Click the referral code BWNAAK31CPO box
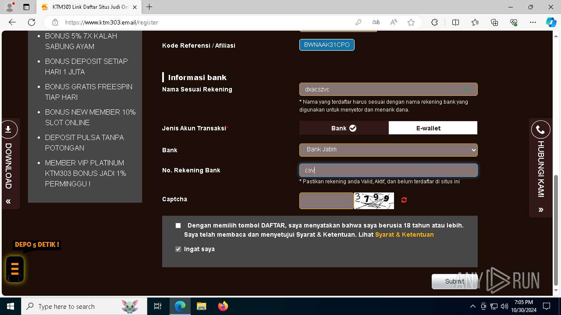561x315 pixels. click(x=327, y=45)
